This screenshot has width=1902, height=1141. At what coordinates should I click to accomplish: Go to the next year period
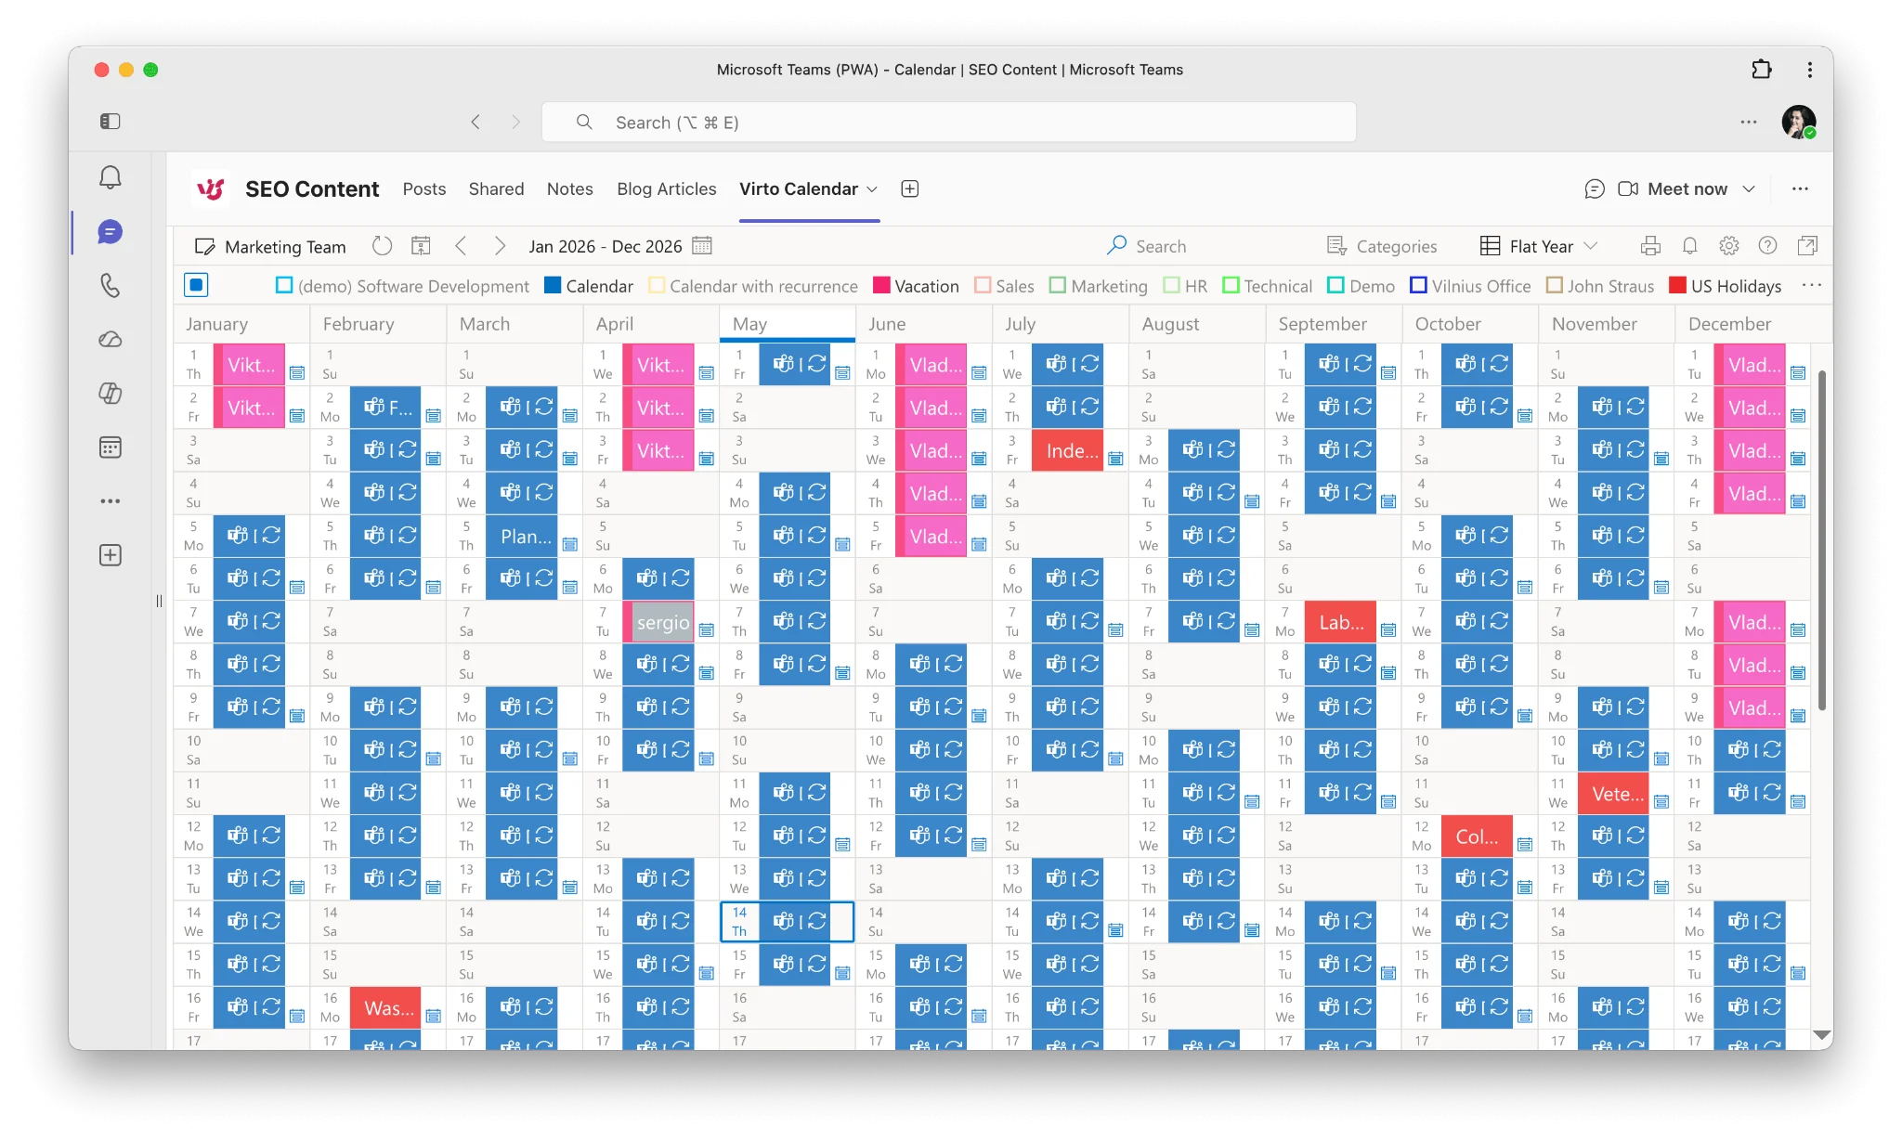500,246
